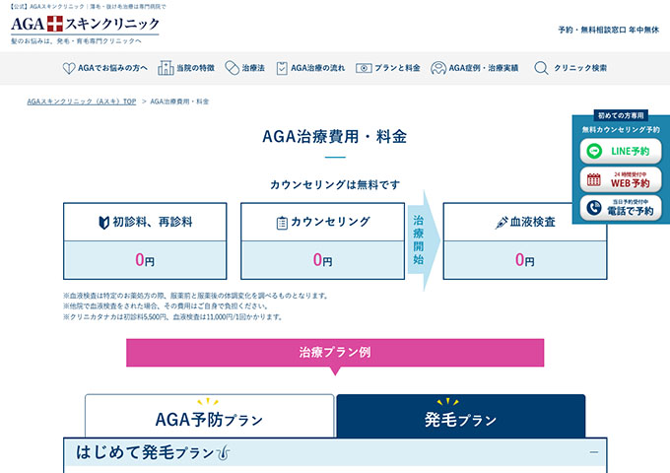Click the heart icon beside AGAでお悩みの方へ
The height and width of the screenshot is (473, 670).
pyautogui.click(x=68, y=68)
